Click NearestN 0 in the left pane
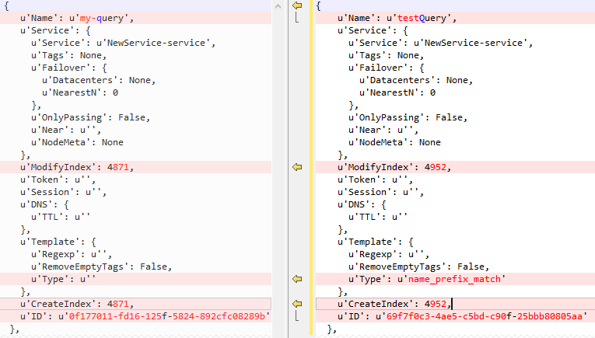The height and width of the screenshot is (338, 595). (x=80, y=92)
